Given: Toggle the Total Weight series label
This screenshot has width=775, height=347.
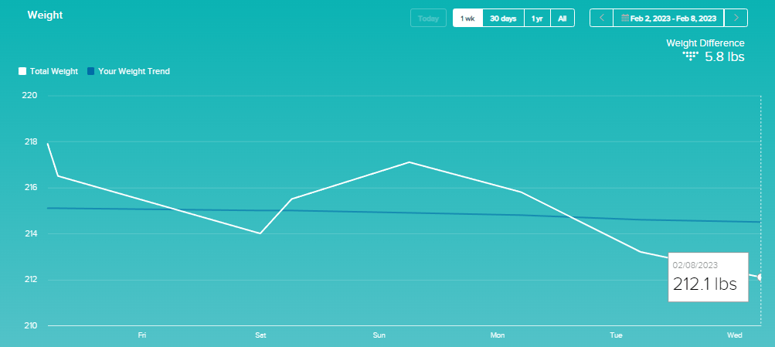Looking at the screenshot, I should click(x=53, y=71).
